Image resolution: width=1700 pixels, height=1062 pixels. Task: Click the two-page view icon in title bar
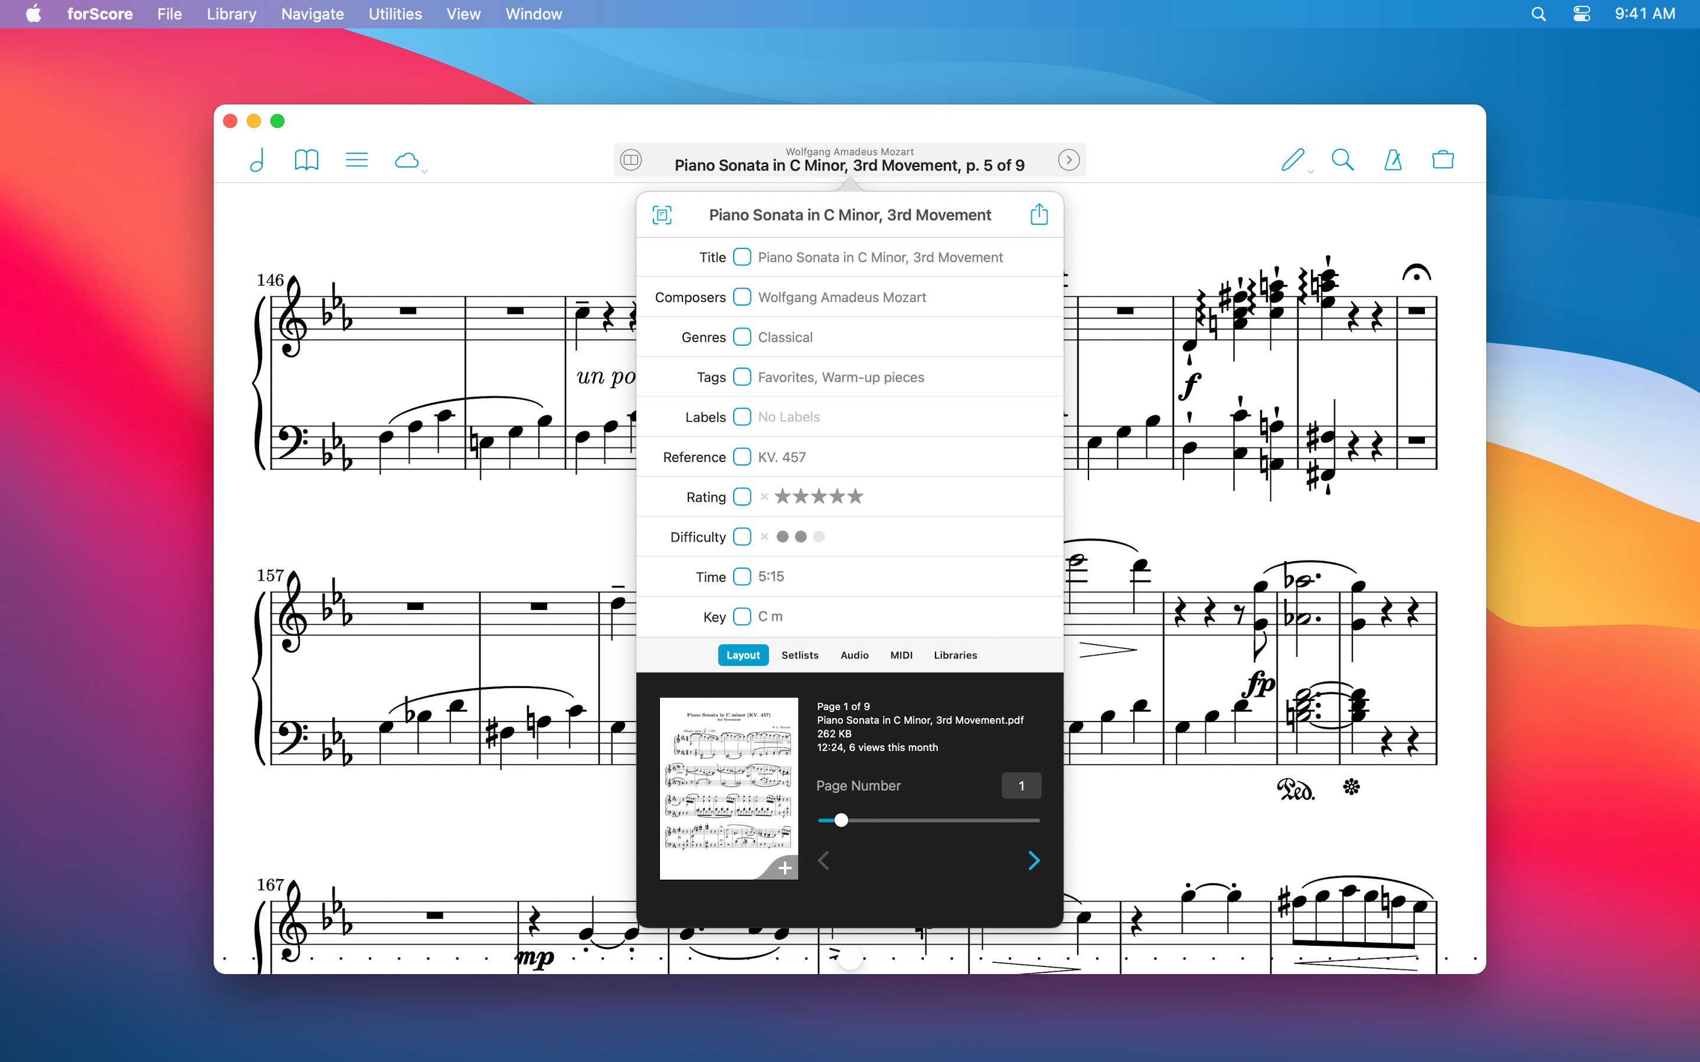pyautogui.click(x=631, y=160)
